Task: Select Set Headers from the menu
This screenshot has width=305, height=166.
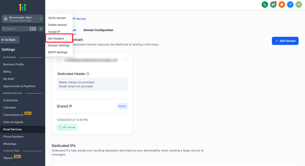Action: point(56,39)
